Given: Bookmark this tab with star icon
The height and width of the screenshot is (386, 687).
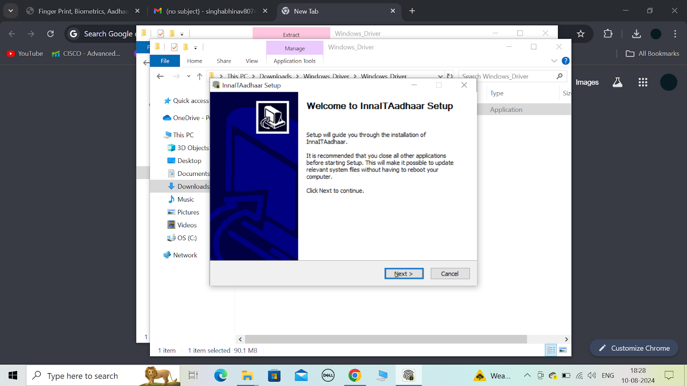Looking at the screenshot, I should click(x=581, y=34).
